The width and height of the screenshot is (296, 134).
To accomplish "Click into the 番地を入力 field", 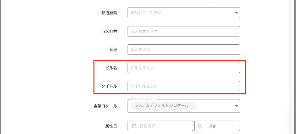I will [x=183, y=50].
